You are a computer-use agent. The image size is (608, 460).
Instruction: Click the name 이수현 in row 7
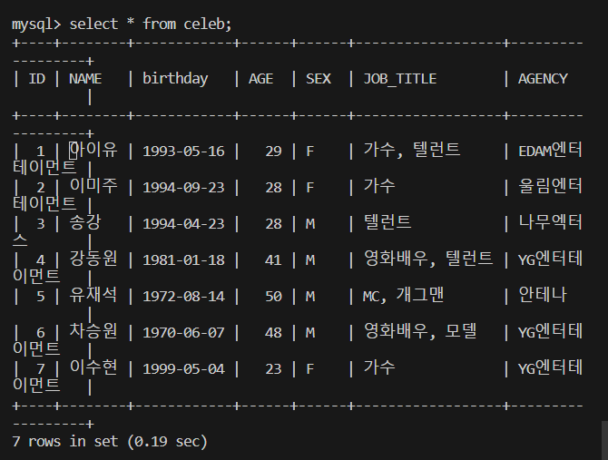pos(93,367)
